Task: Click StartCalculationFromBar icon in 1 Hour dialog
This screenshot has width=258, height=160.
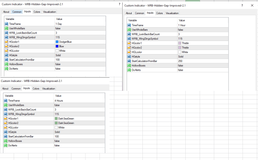Action: coord(129,61)
